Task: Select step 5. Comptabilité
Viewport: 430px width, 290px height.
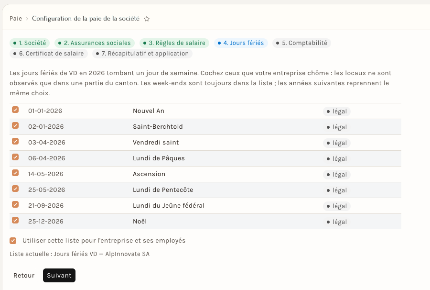Action: [x=301, y=43]
